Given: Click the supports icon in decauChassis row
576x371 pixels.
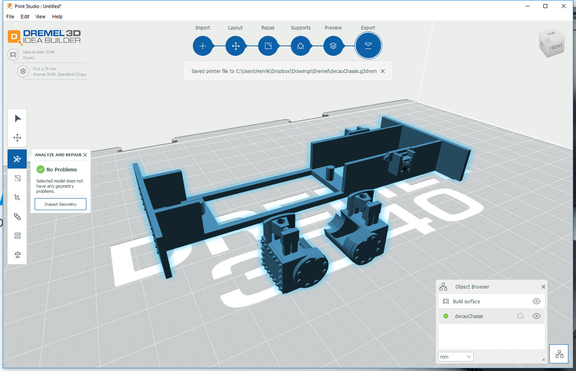Looking at the screenshot, I should pos(520,316).
